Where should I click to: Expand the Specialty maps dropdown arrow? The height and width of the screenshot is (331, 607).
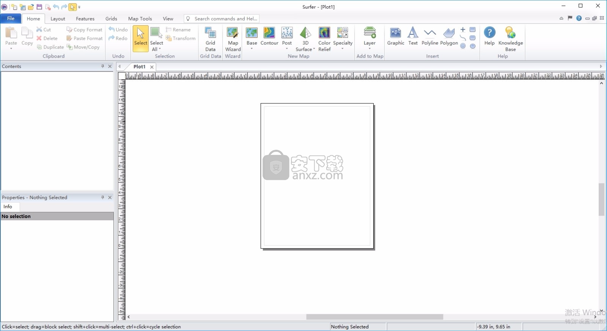[343, 49]
